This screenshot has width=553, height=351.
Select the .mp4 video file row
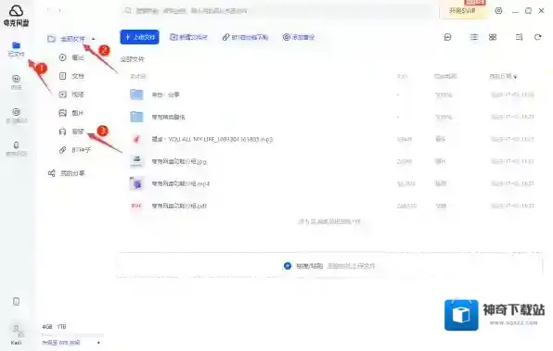pos(331,183)
